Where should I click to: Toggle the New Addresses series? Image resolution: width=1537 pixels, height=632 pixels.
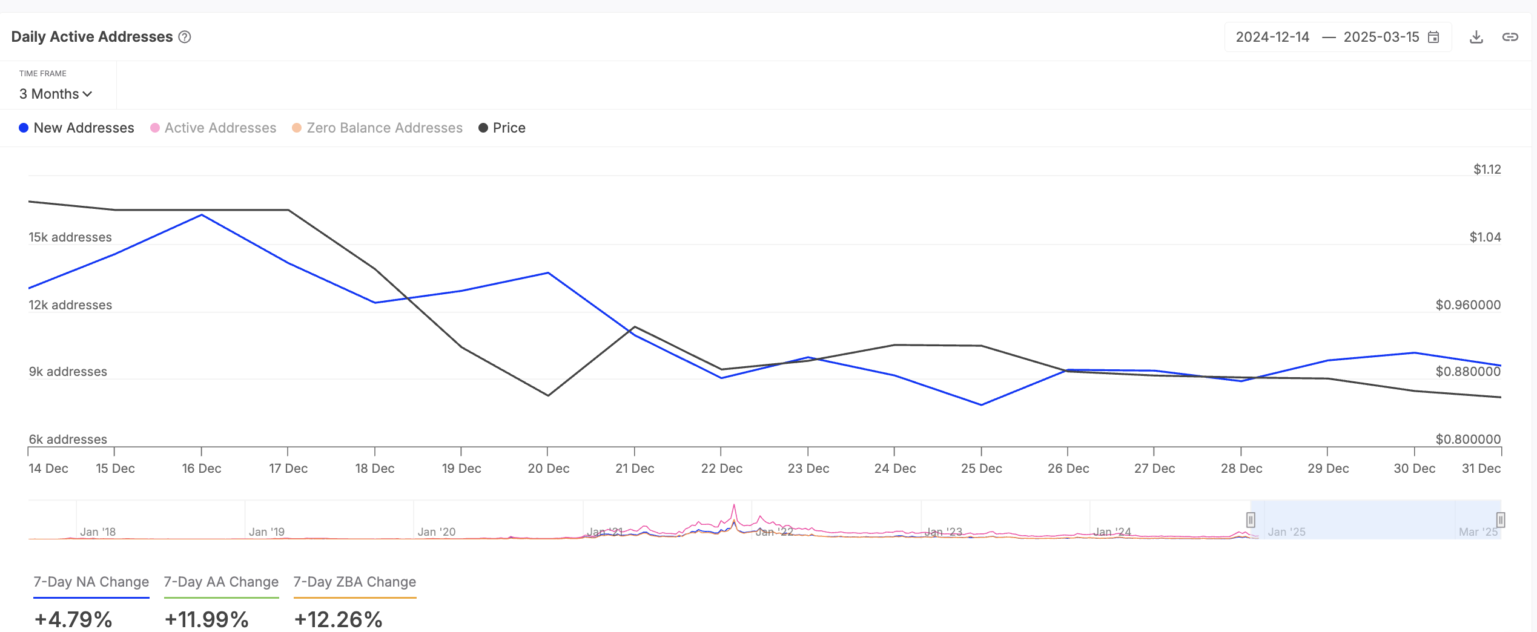tap(77, 128)
